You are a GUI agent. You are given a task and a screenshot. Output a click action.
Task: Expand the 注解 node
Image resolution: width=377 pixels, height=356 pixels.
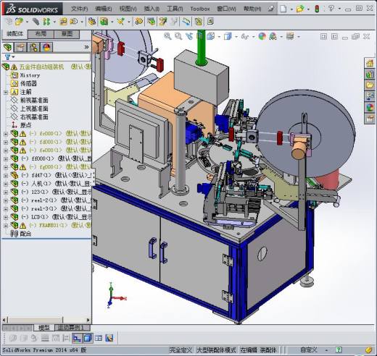[6, 92]
